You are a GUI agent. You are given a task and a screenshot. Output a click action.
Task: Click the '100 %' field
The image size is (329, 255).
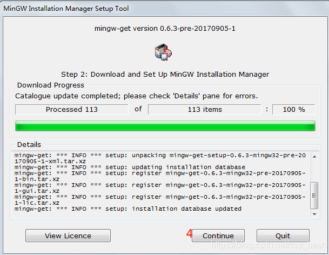(293, 109)
